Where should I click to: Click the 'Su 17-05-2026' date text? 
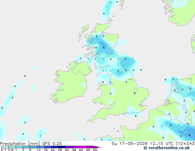129,144
